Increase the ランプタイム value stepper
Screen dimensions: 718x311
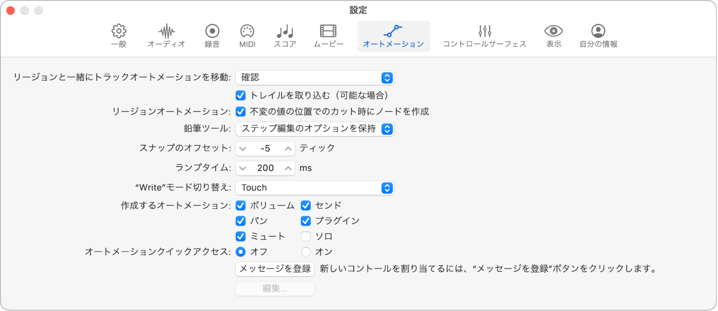(288, 168)
